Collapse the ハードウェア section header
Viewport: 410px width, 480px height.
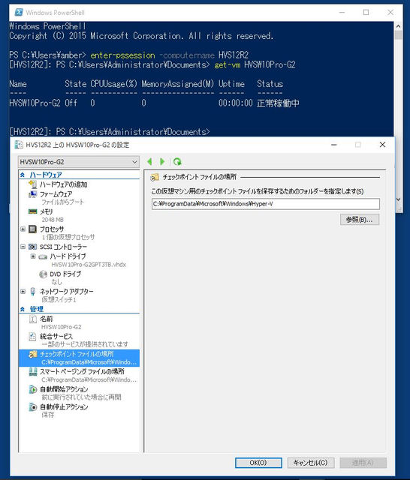[23, 175]
